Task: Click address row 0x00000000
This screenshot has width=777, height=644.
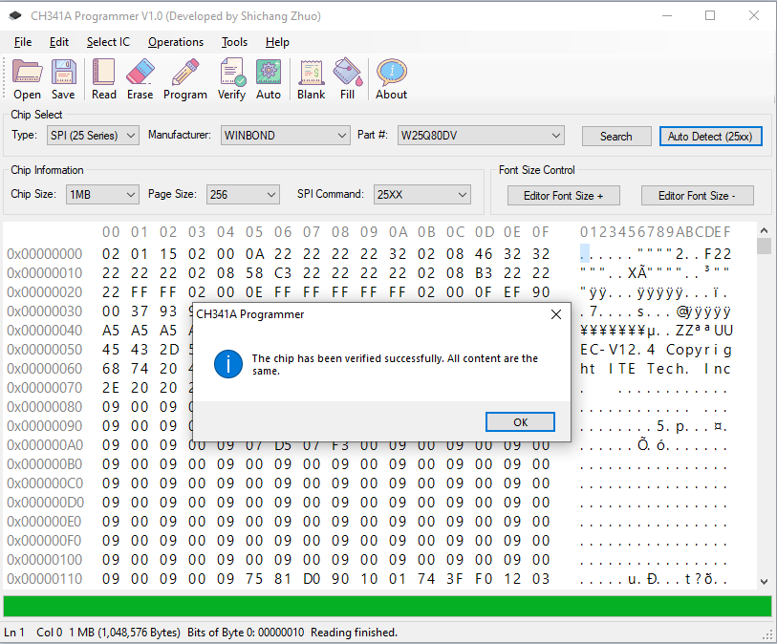Action: (44, 254)
